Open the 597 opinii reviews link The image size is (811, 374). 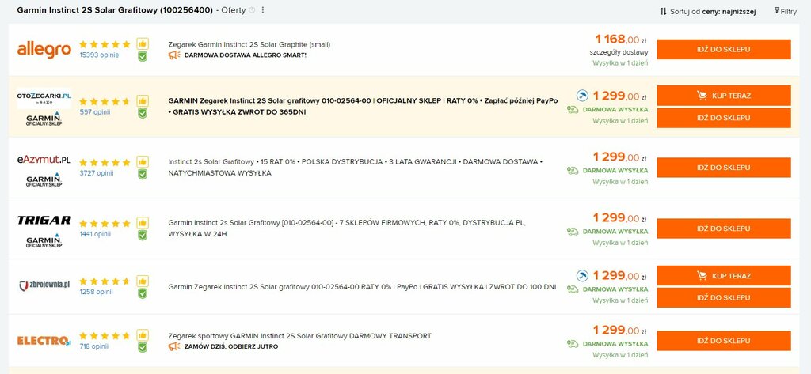coord(95,112)
